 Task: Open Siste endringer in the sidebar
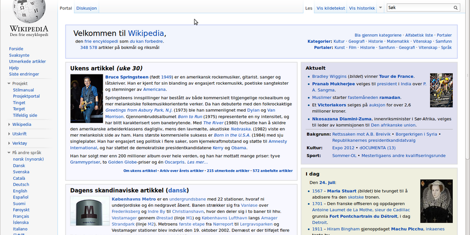coord(24,74)
